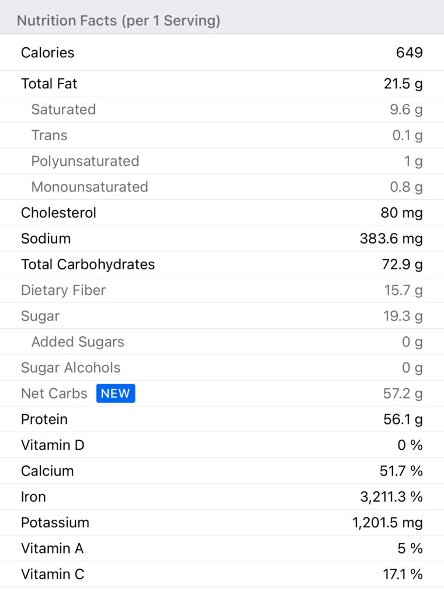Tap the Polyunsaturated row label
The width and height of the screenshot is (444, 598).
85,161
